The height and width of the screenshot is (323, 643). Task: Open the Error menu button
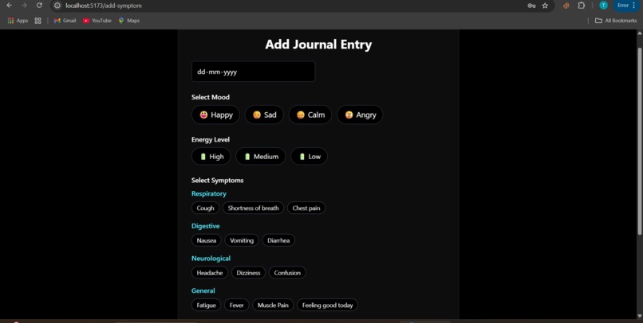pos(626,6)
